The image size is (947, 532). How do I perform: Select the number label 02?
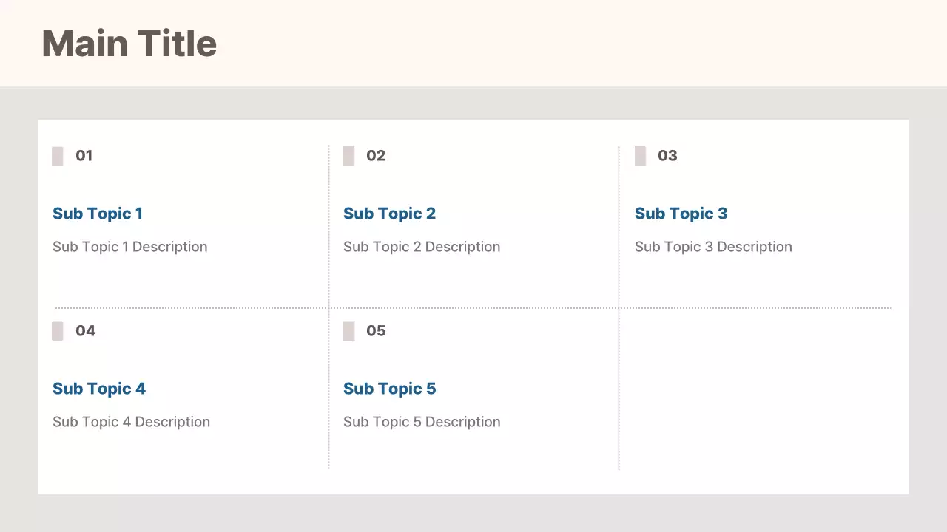(376, 156)
